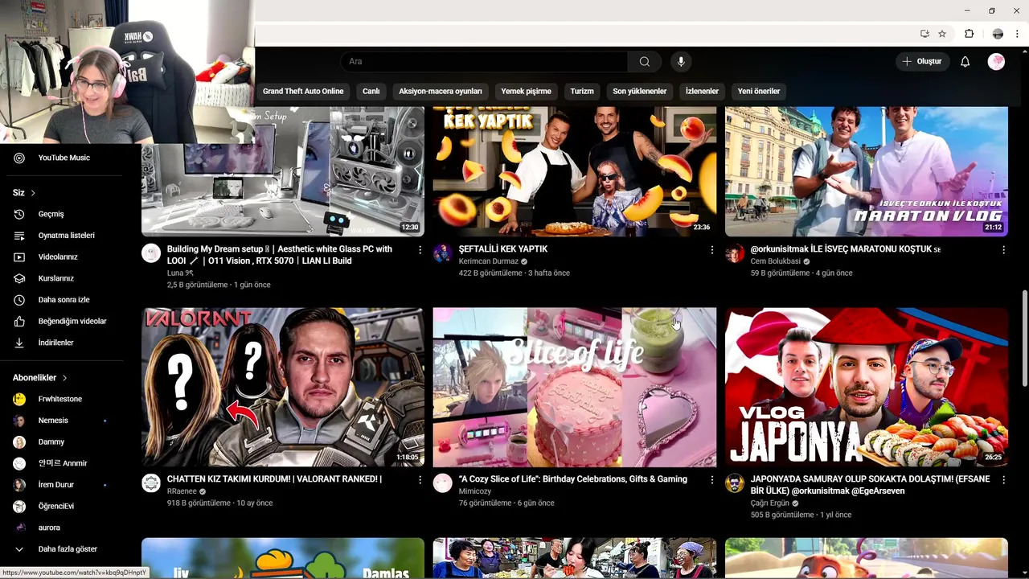
Task: Select Yemek pişirme filter chip
Action: coord(526,91)
